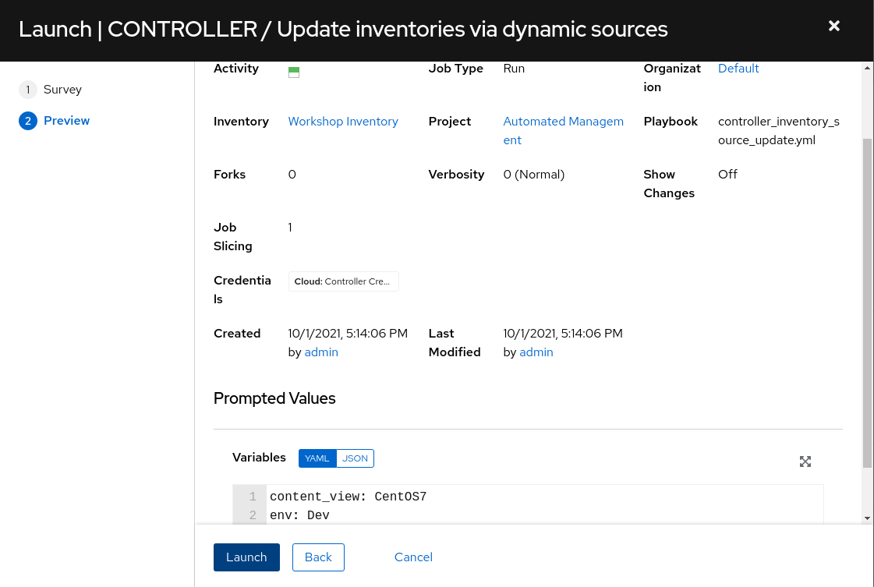
Task: Open the Workshop Inventory link
Action: point(343,122)
